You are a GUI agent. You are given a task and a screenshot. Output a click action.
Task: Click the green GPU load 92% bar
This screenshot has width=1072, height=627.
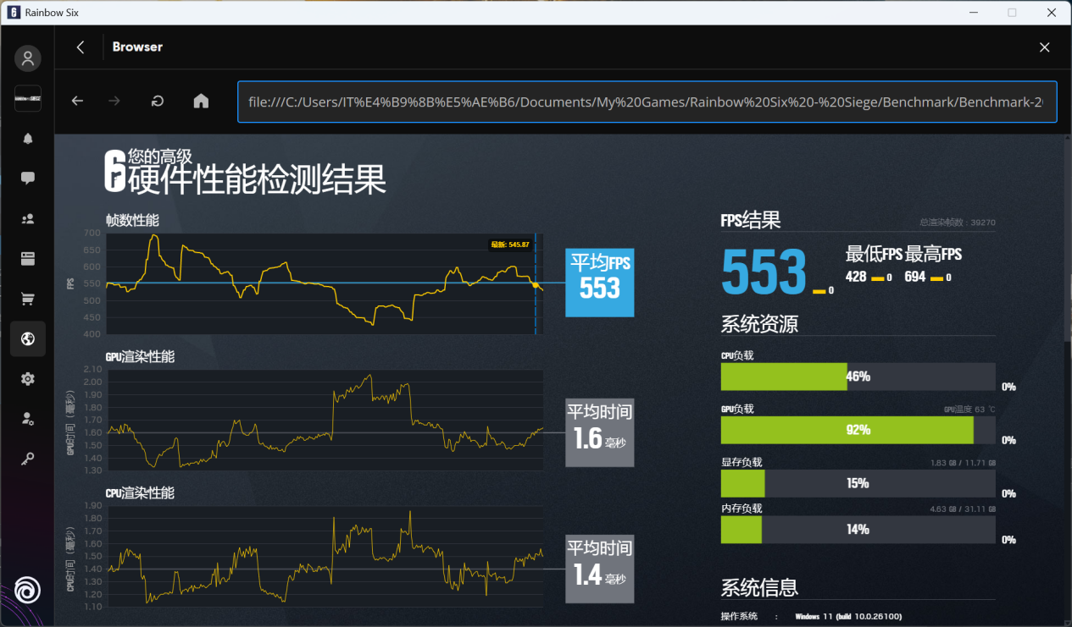[x=846, y=430]
